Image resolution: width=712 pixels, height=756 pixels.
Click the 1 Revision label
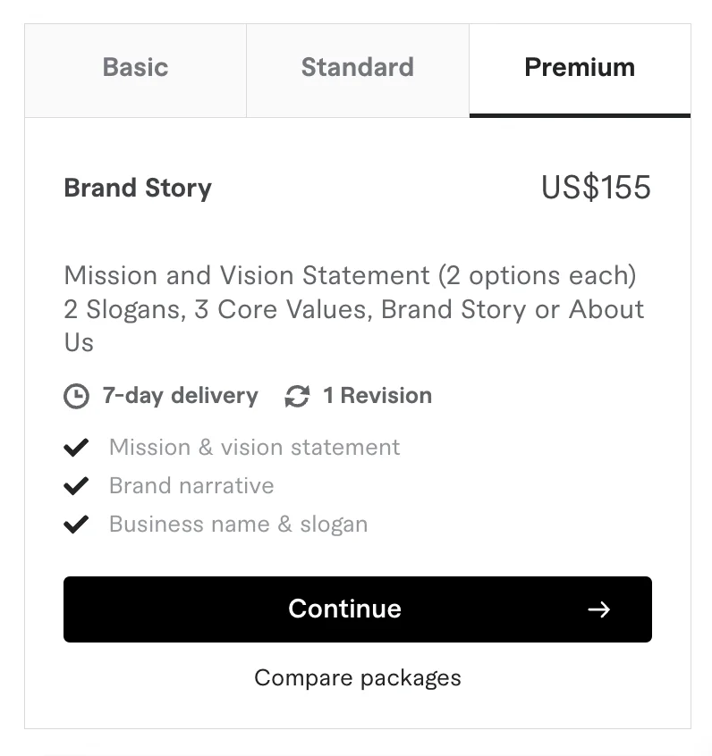click(377, 395)
